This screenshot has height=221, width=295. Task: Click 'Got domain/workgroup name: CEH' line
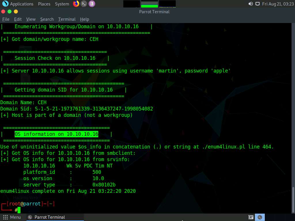click(x=49, y=39)
